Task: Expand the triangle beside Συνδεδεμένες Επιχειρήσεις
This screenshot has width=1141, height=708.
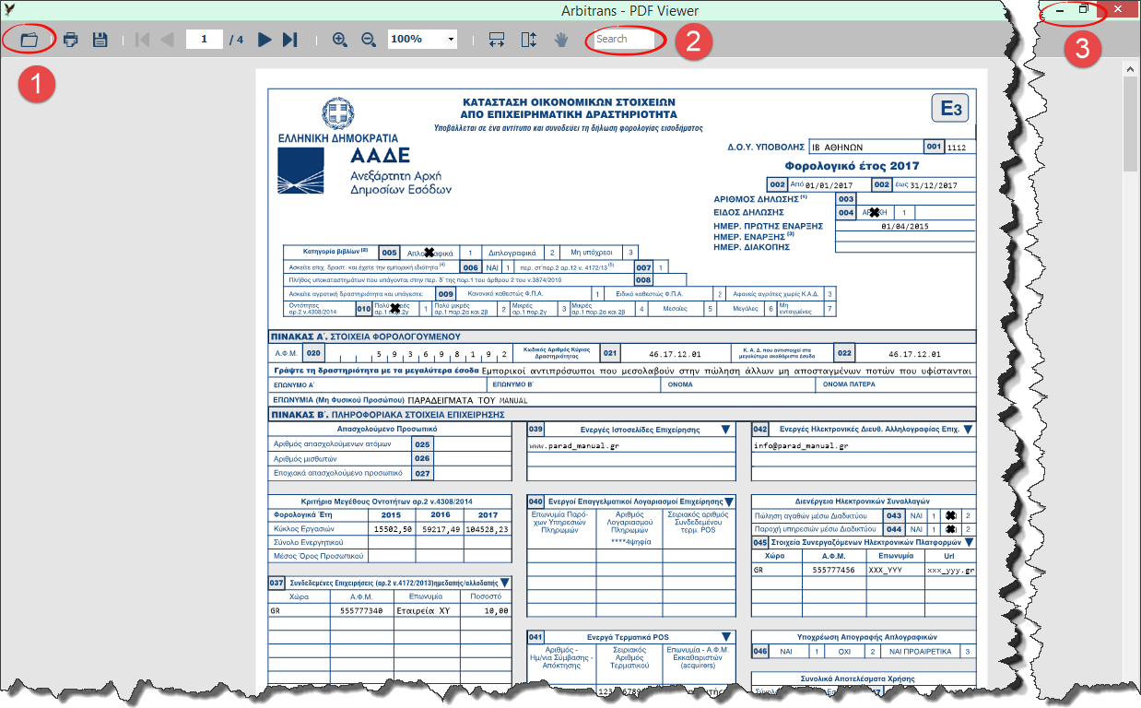Action: pos(504,583)
